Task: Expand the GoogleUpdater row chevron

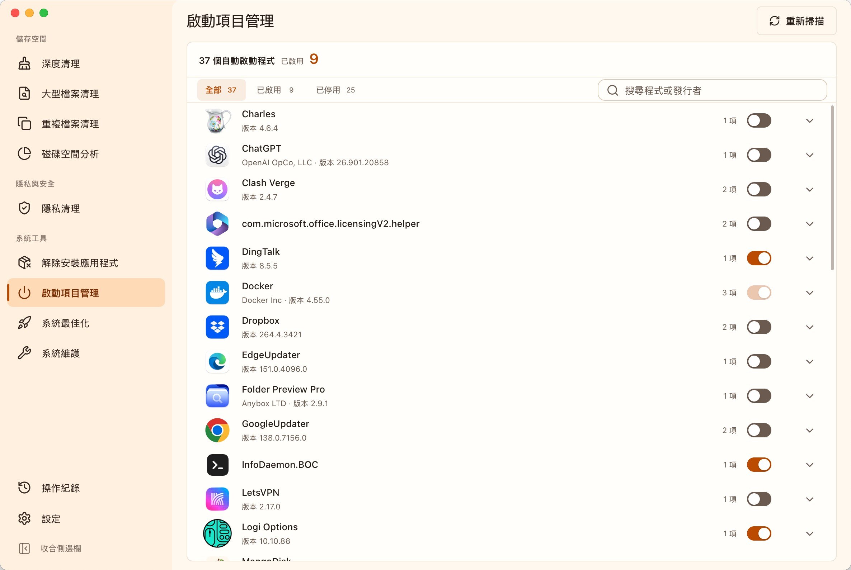Action: [x=810, y=431]
